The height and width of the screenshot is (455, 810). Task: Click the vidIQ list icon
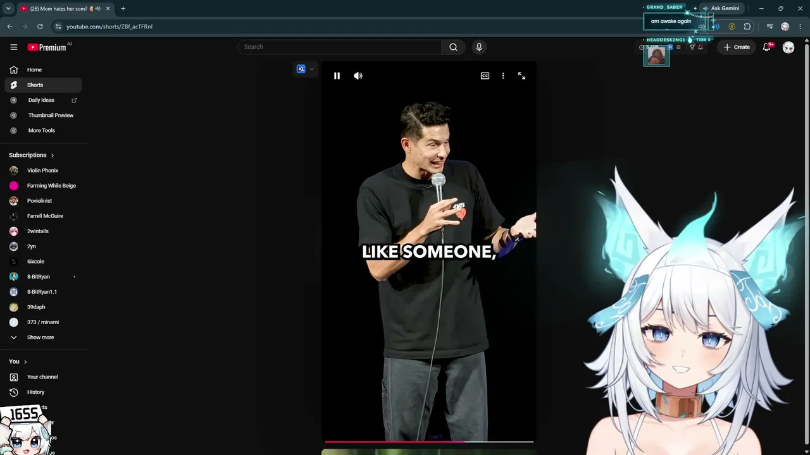678,47
